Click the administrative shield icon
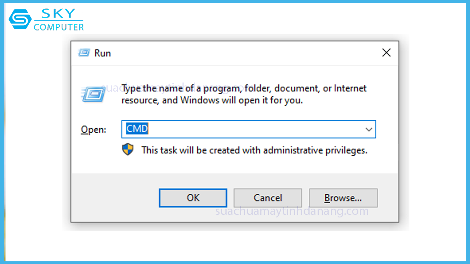This screenshot has width=470, height=264. [x=128, y=150]
